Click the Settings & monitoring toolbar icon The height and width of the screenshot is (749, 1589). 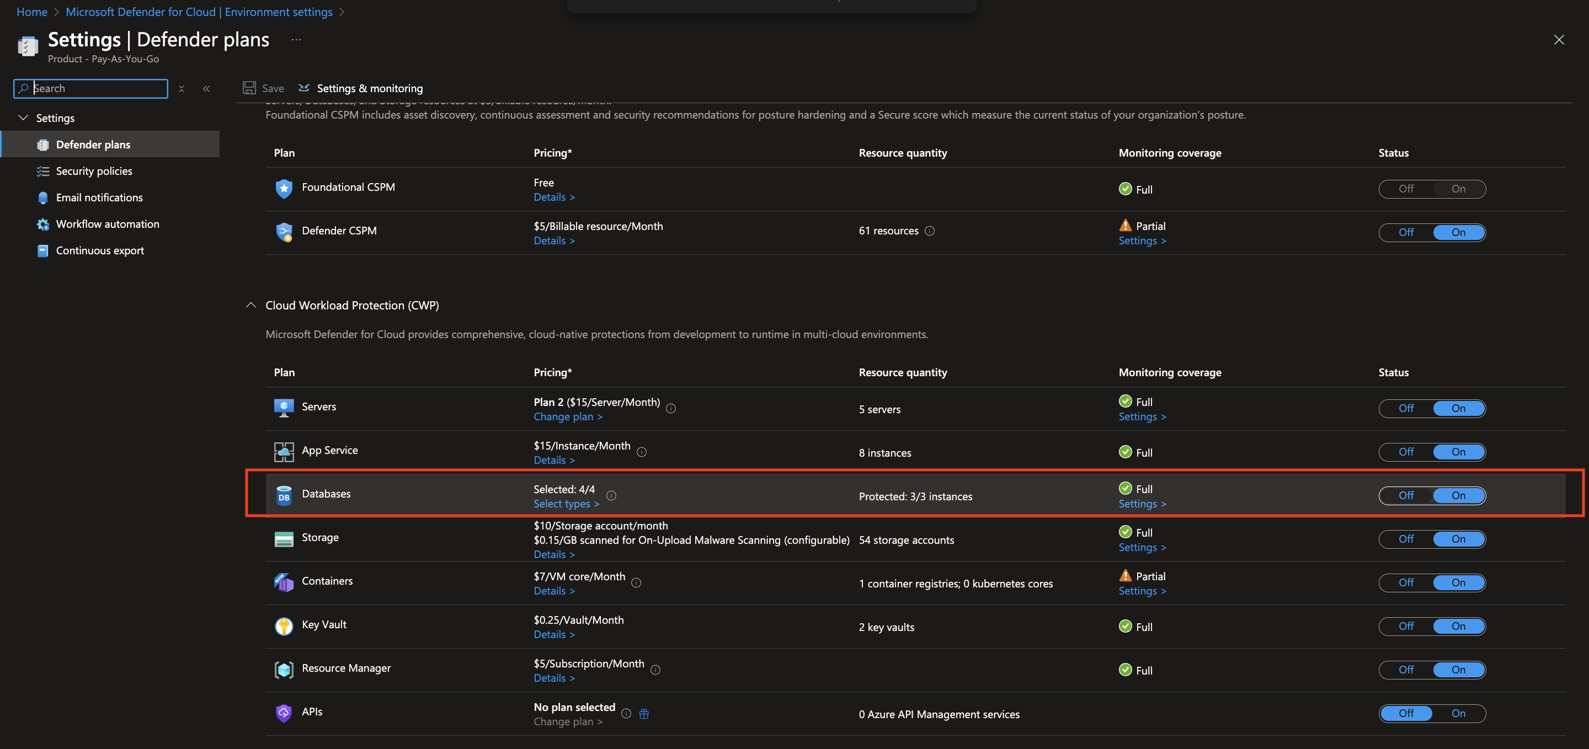pos(303,88)
